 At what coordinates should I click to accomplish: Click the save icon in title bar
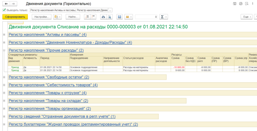click(x=235, y=4)
